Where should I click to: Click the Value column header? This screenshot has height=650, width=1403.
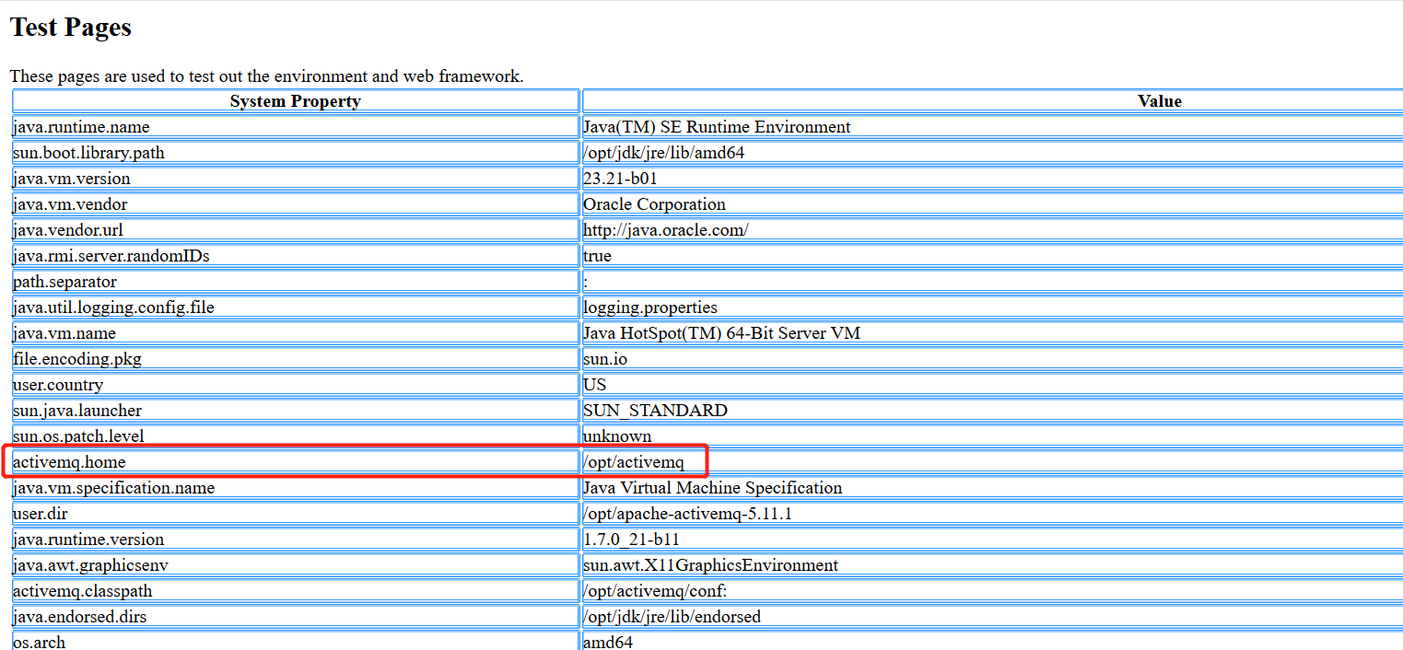tap(1159, 101)
